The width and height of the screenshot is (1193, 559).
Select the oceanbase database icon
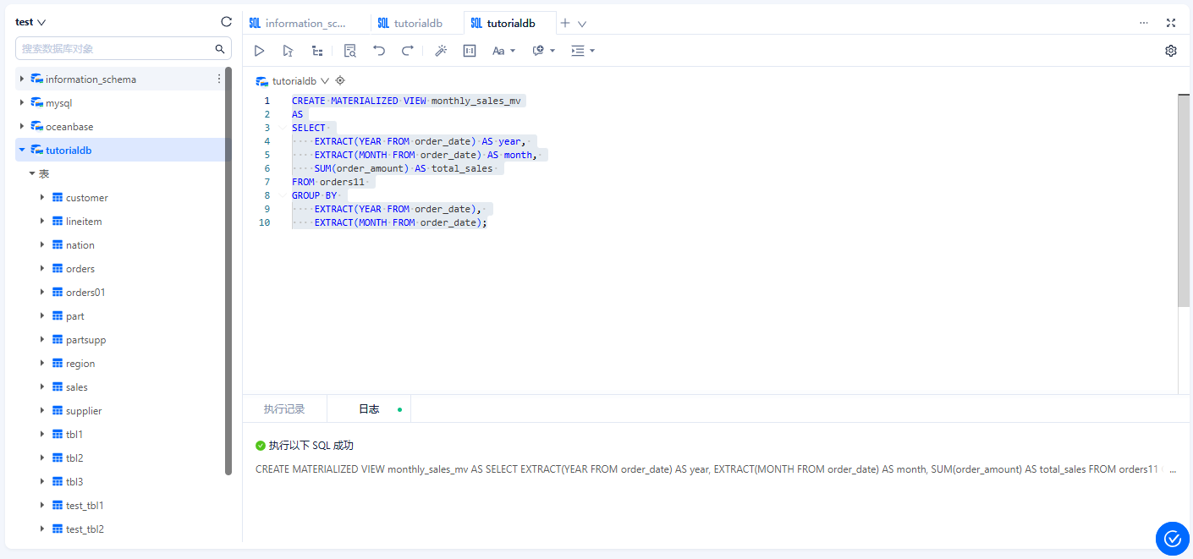[x=37, y=126]
